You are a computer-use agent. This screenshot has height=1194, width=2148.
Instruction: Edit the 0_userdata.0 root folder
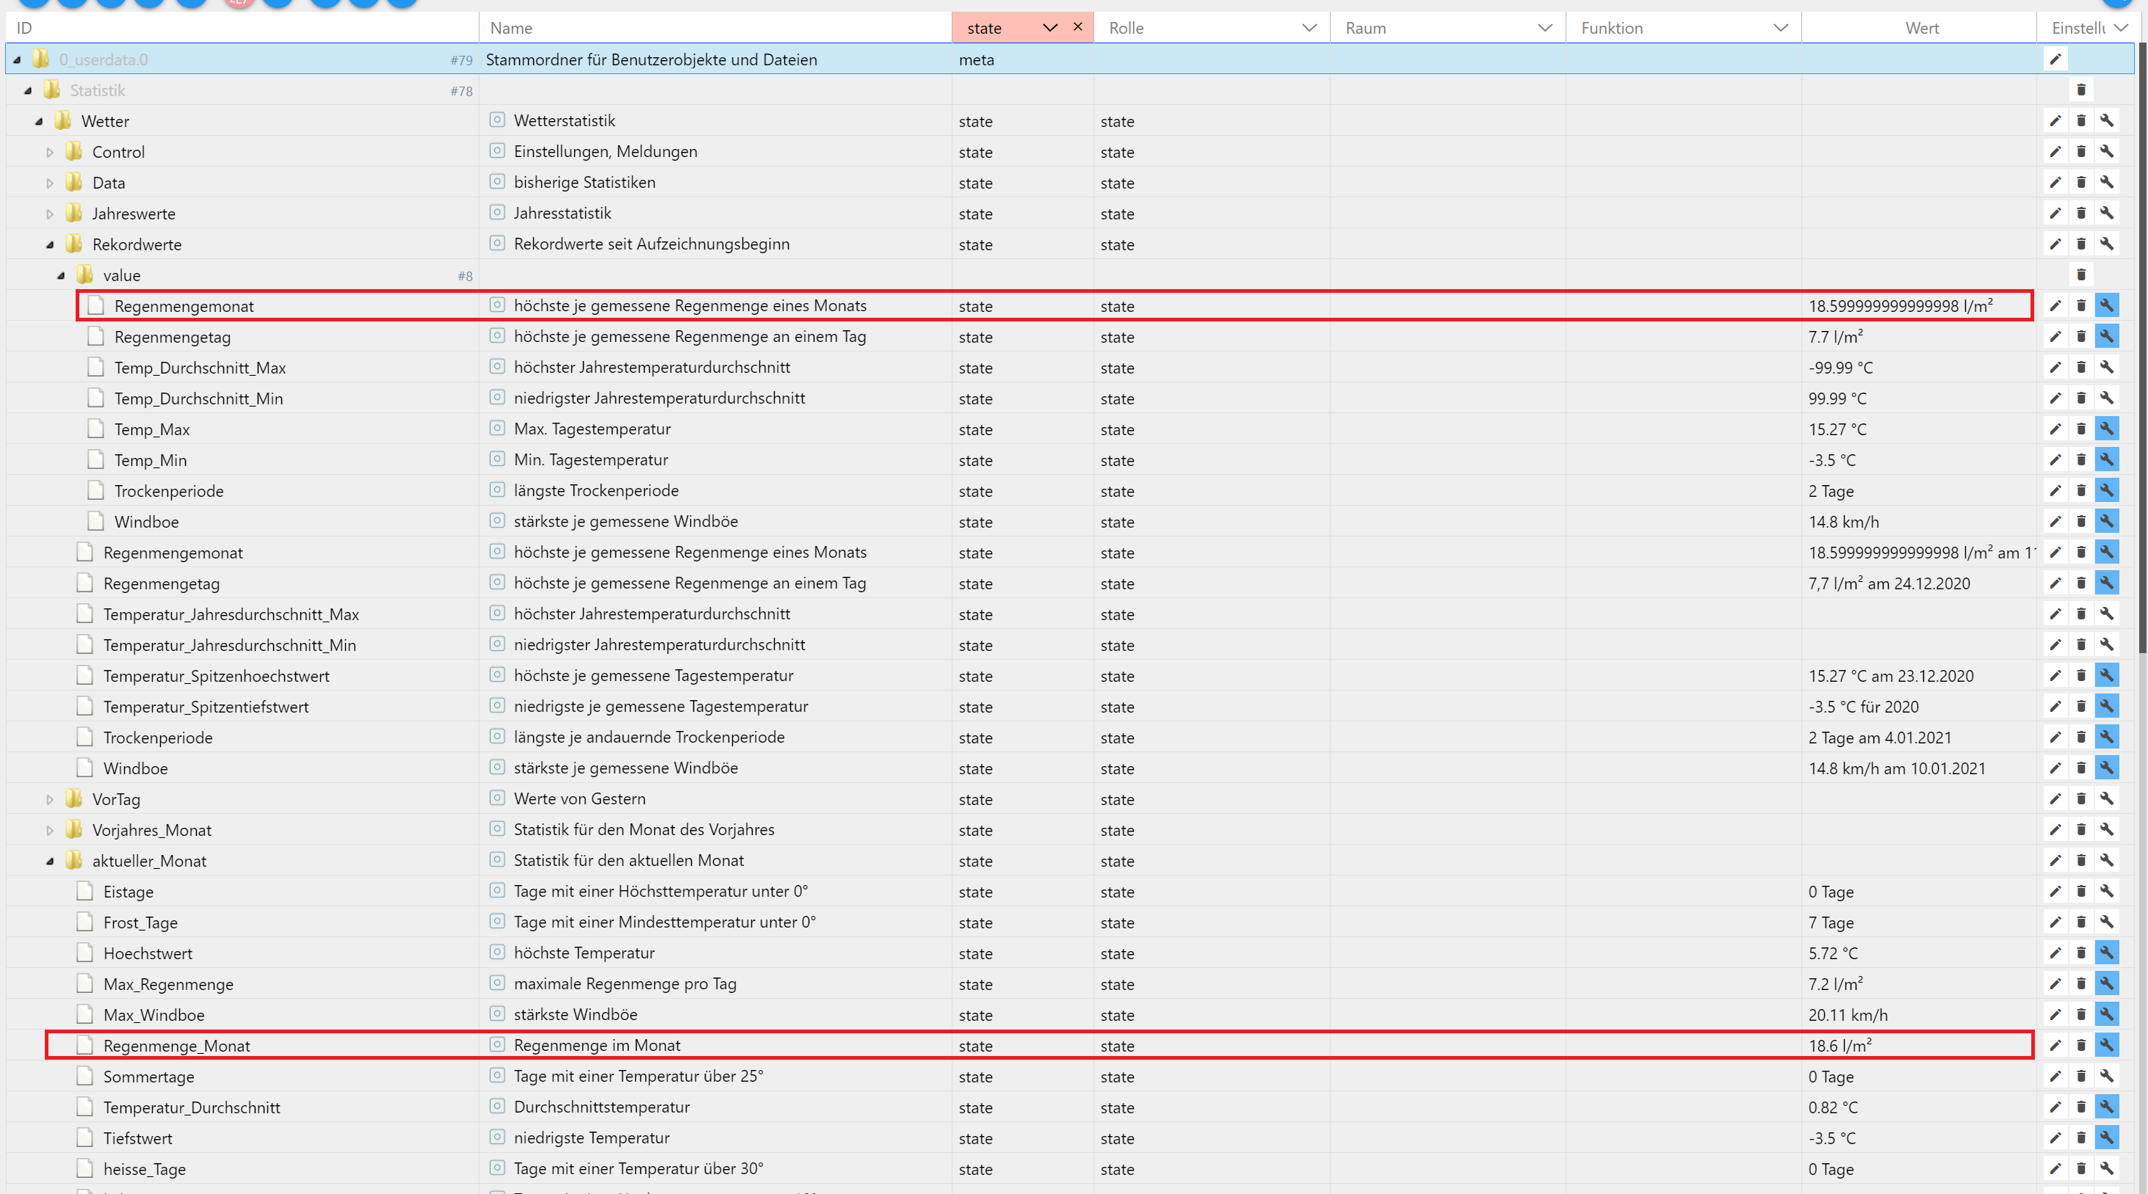(x=2055, y=59)
